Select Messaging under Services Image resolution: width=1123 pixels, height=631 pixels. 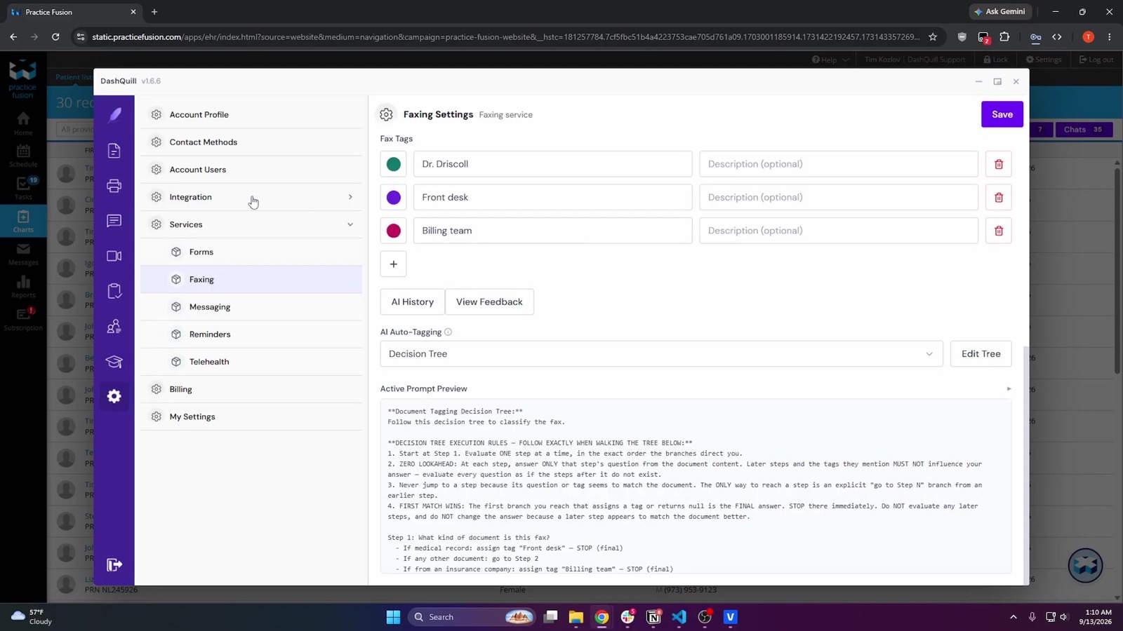point(251,307)
